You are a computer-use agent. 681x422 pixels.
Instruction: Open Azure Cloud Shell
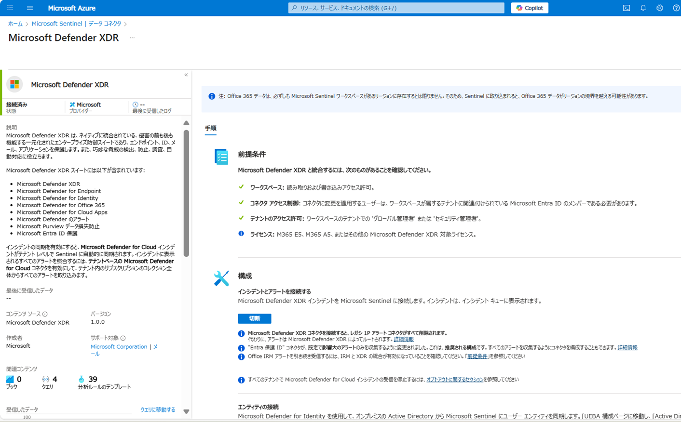coord(626,8)
